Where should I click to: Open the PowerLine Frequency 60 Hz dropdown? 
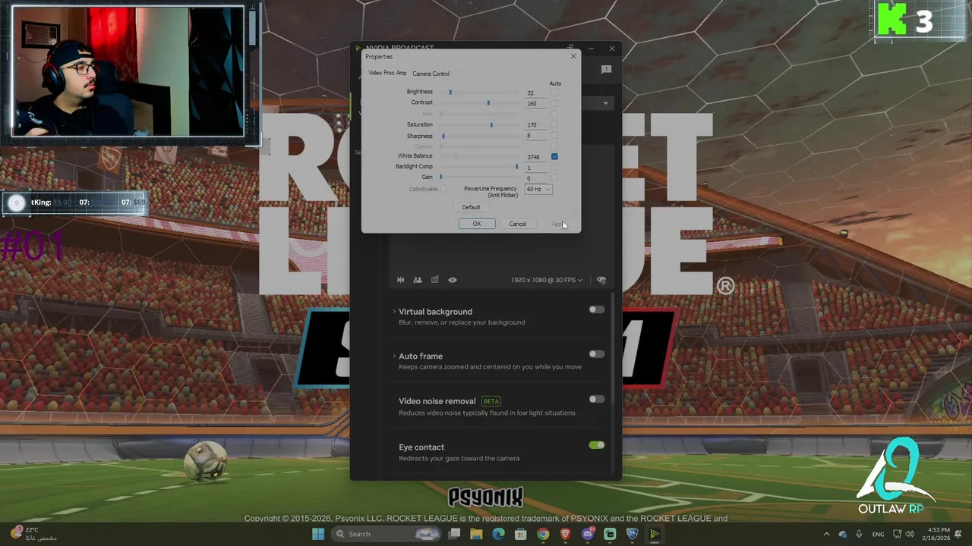tap(538, 189)
